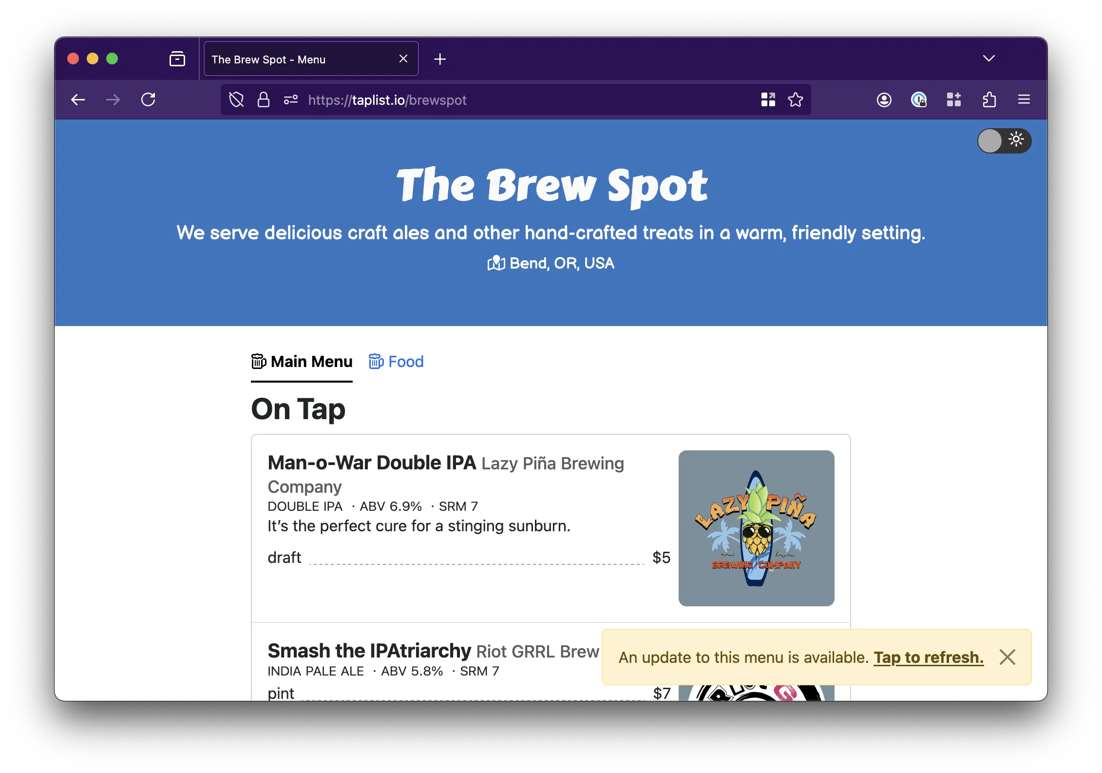Reload the current page
Image resolution: width=1102 pixels, height=773 pixels.
click(x=148, y=100)
